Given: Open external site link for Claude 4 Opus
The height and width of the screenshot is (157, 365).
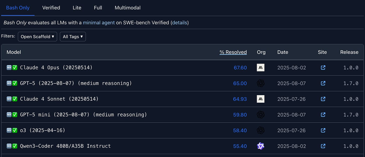Looking at the screenshot, I should coord(323,68).
